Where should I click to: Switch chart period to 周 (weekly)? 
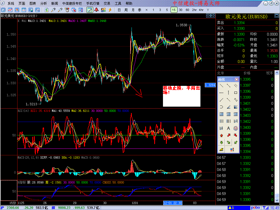pos(126,10)
